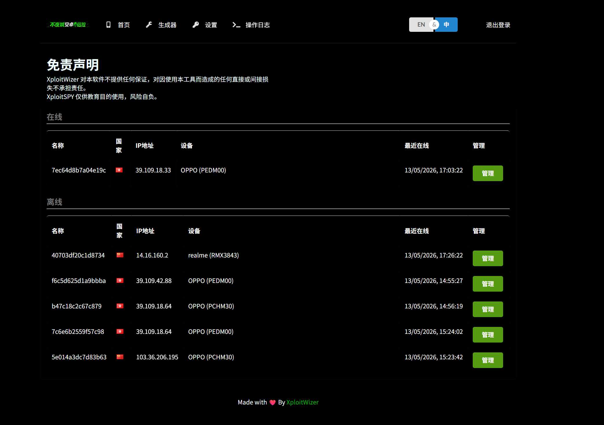604x425 pixels.
Task: Click timestamp 13/05/2026, 17:26:22
Action: [434, 255]
